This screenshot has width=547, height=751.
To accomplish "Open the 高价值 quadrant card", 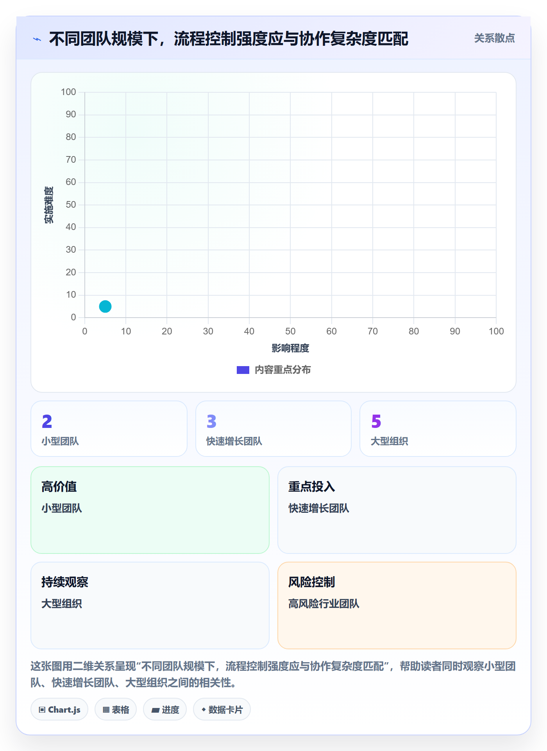I will coord(150,510).
